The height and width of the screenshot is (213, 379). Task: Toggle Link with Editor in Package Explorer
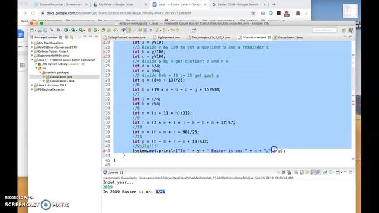pos(72,37)
